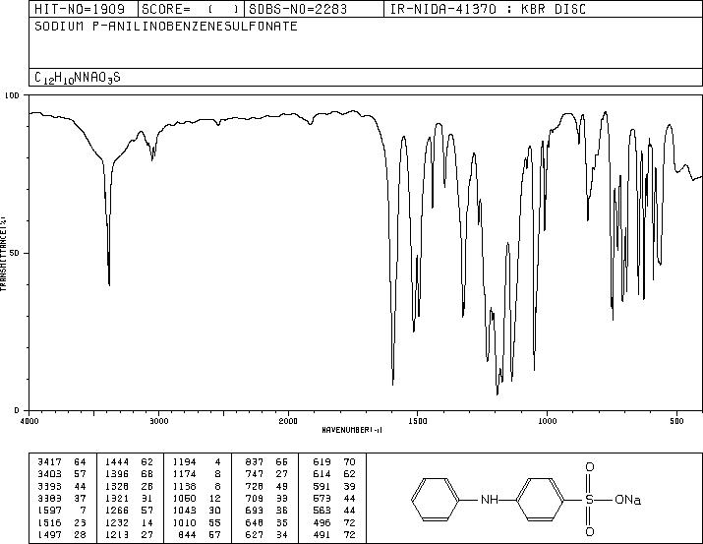Select peak table entry 1060

[x=184, y=498]
